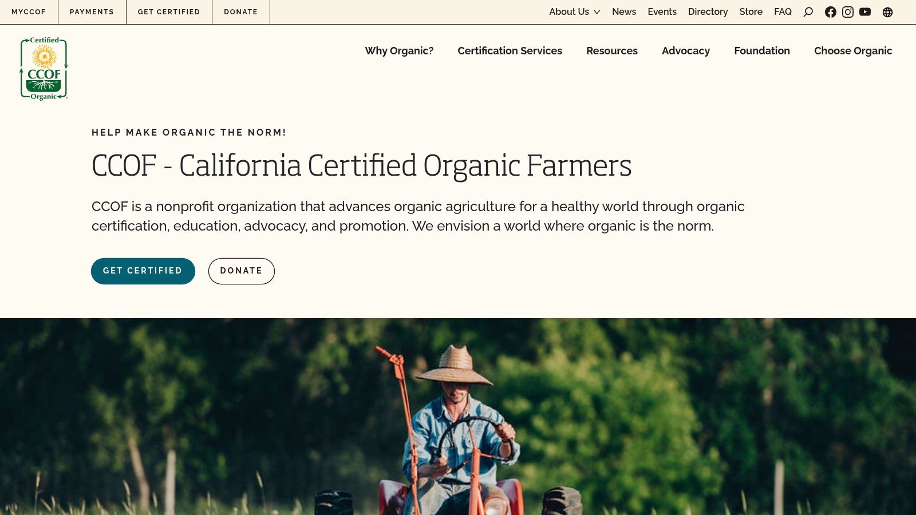Click the CCOF Certified Organic logo
The image size is (916, 515).
coord(44,69)
